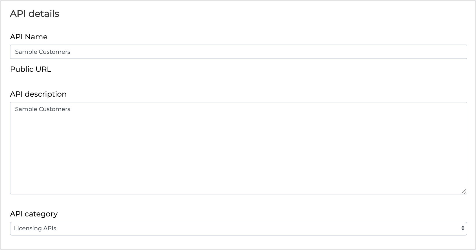Image resolution: width=476 pixels, height=250 pixels.
Task: Click Sample Customers text in description box
Action: coord(43,109)
